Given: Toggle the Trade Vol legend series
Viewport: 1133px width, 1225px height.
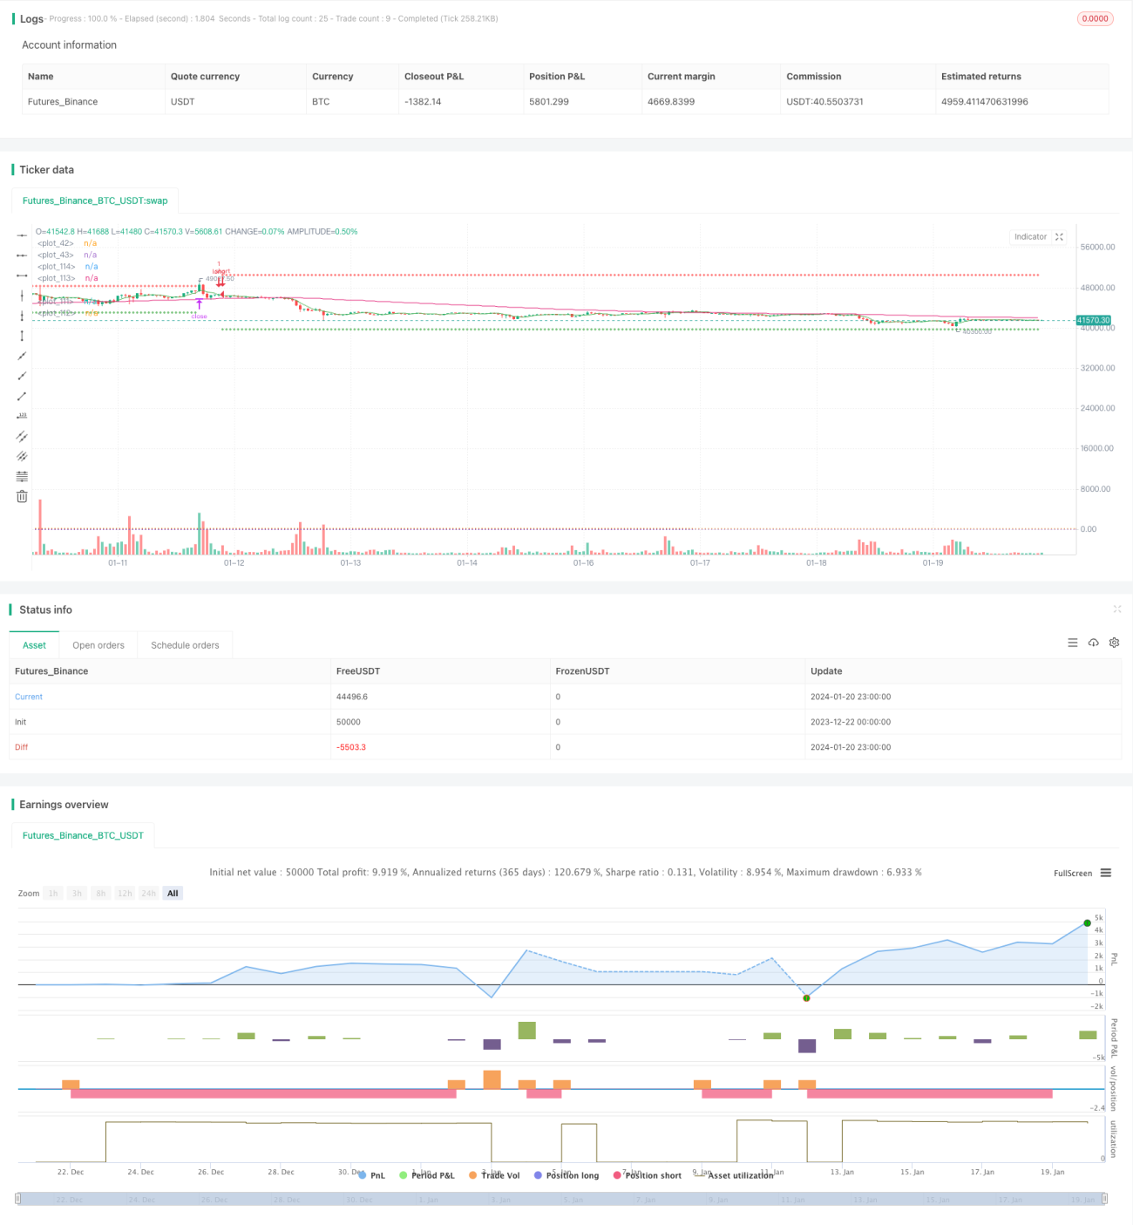Looking at the screenshot, I should click(x=494, y=1175).
